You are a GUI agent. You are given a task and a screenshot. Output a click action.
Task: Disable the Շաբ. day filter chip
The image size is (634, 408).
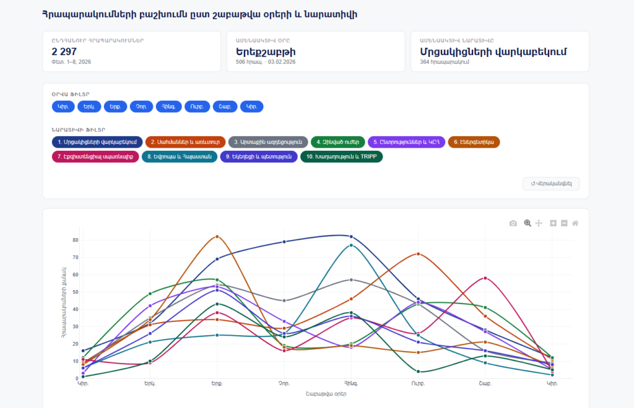224,107
